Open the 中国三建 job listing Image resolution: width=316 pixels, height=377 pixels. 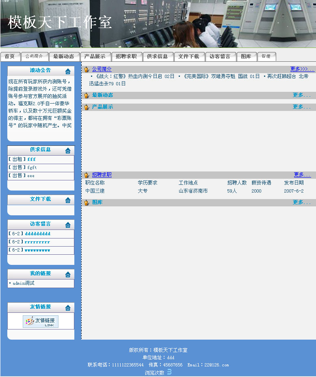tap(95, 191)
